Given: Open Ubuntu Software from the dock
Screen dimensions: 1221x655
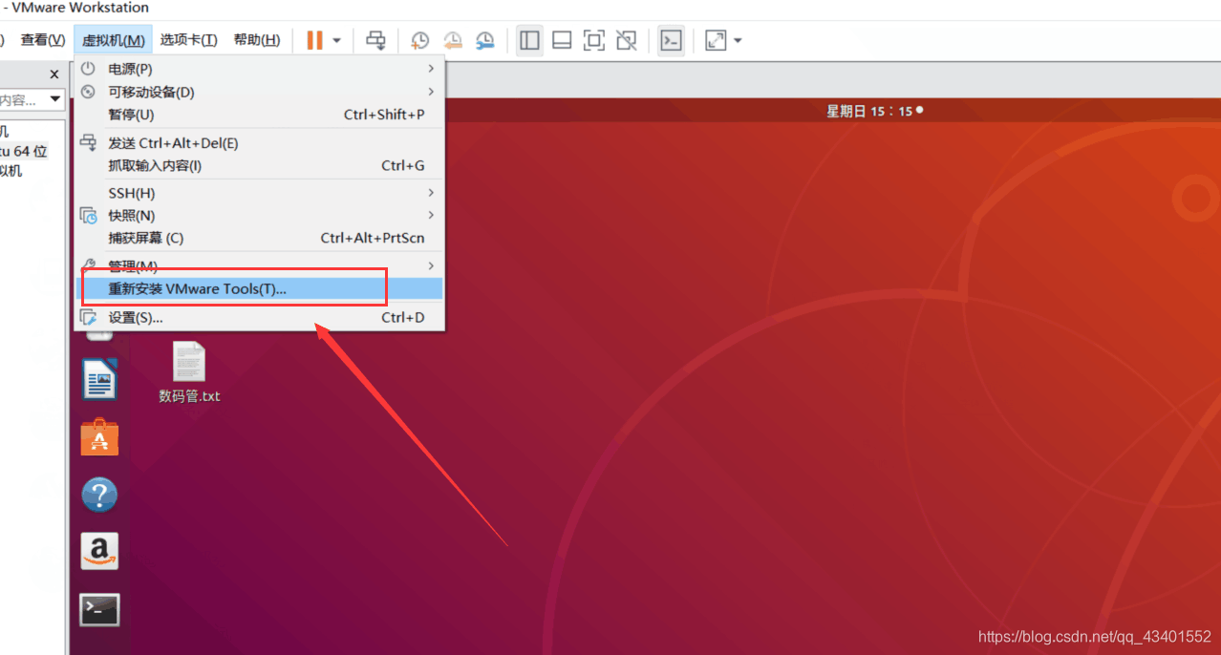Looking at the screenshot, I should point(99,437).
